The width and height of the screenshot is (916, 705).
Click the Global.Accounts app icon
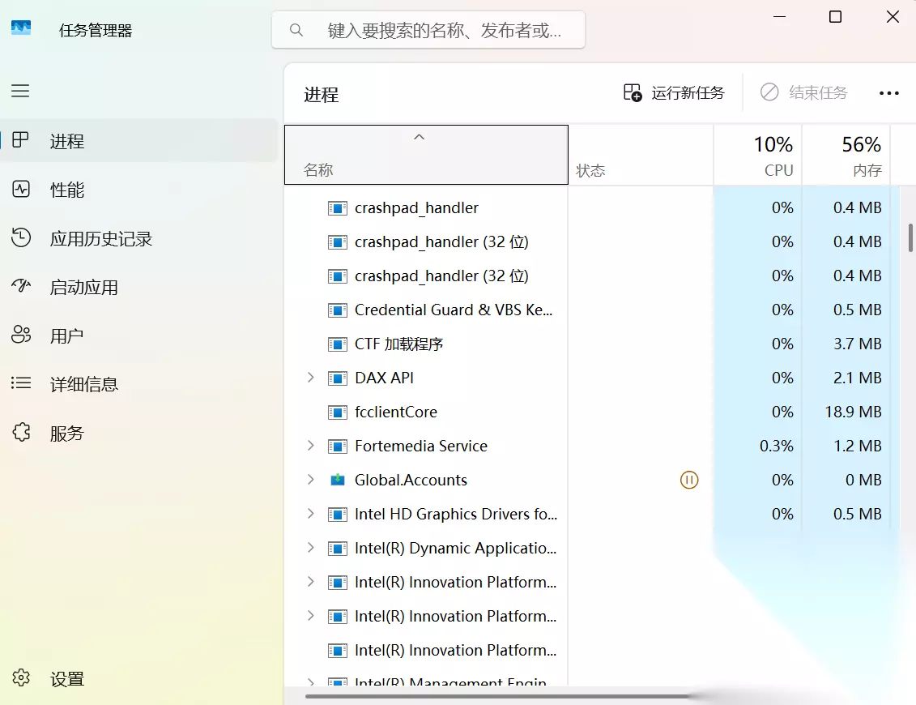tap(338, 480)
